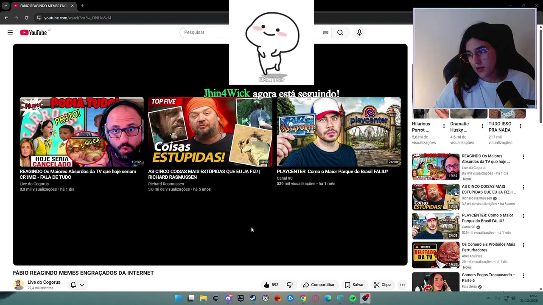
Task: Close the FÁBIO REAGINDO MEMES browser tab
Action: click(x=72, y=6)
